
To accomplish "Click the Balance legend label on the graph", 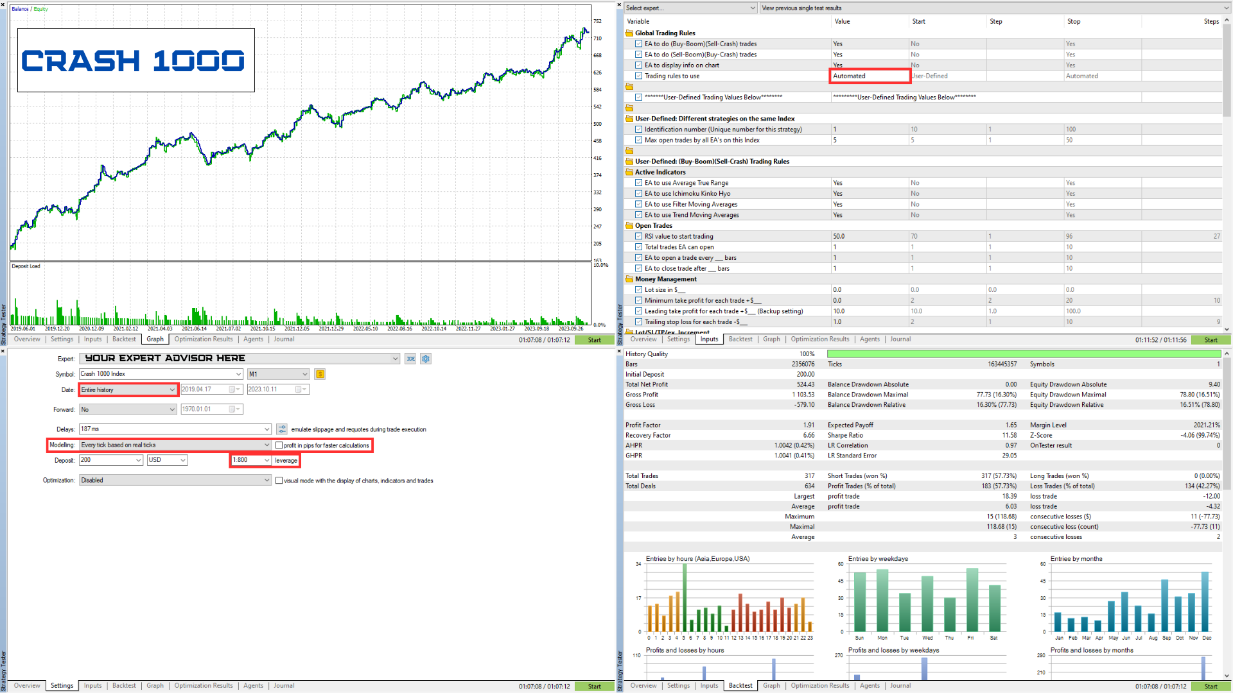I will point(20,9).
